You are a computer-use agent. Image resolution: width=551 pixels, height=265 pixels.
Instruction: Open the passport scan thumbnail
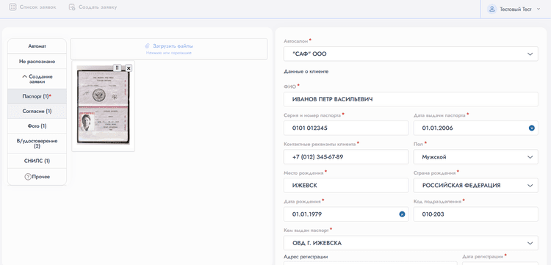coord(104,105)
